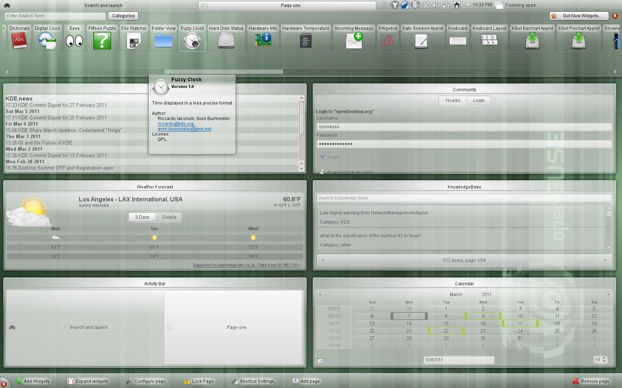The height and width of the screenshot is (388, 622).
Task: Click the widget list horizontal scrollbar
Action: click(224, 72)
